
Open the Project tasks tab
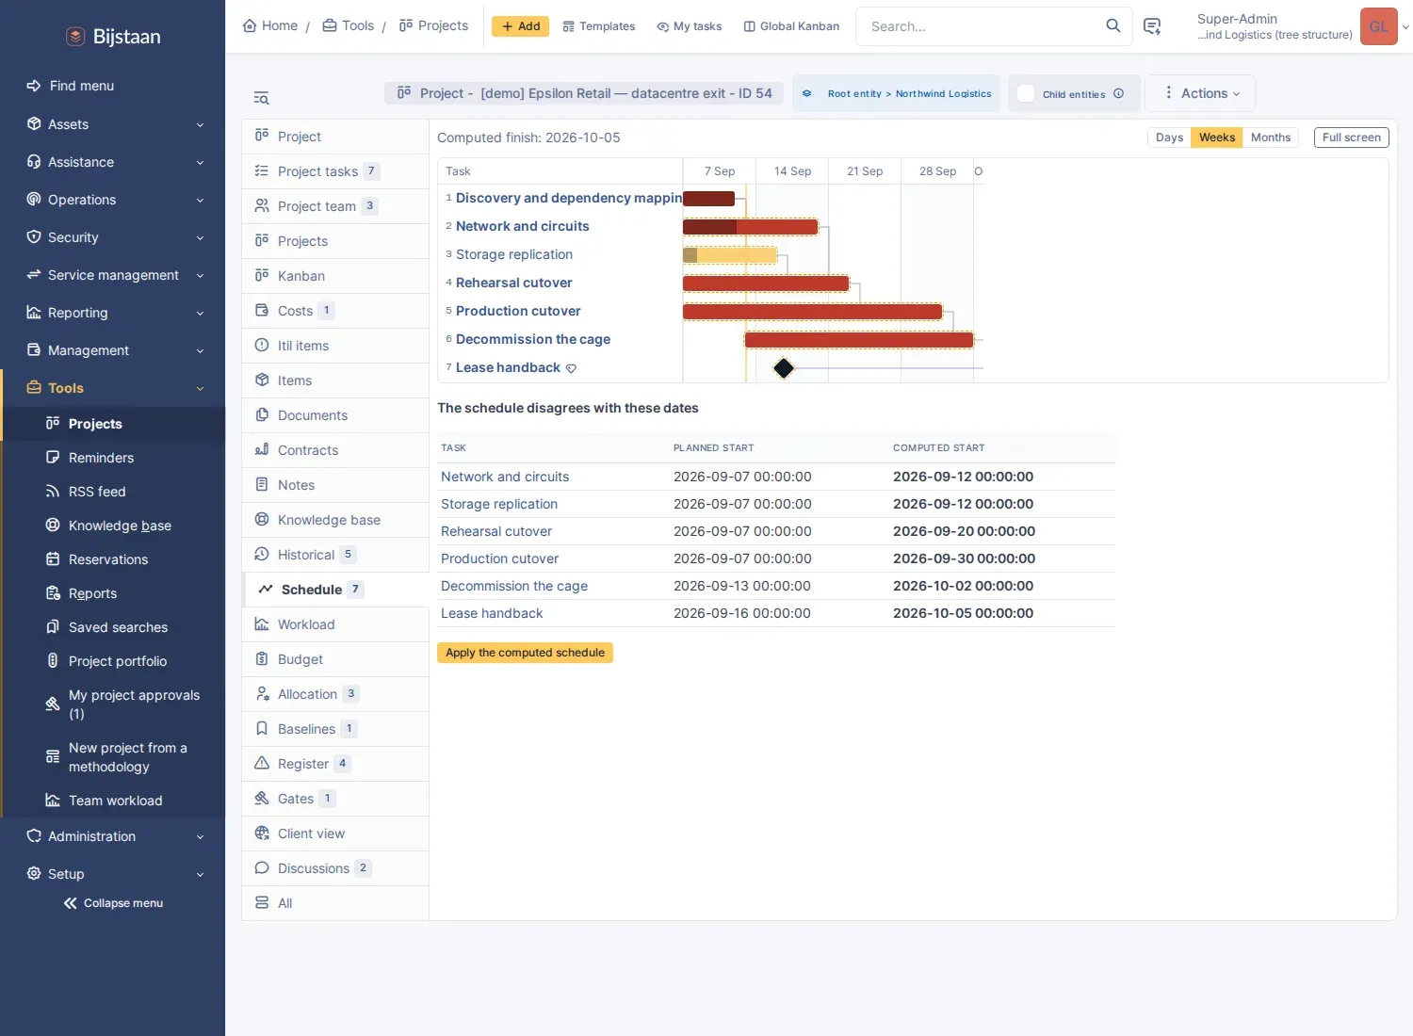tap(335, 171)
